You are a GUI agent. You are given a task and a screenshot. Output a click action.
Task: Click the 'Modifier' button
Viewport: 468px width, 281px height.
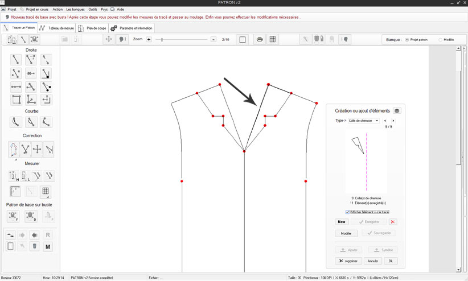tap(346, 233)
